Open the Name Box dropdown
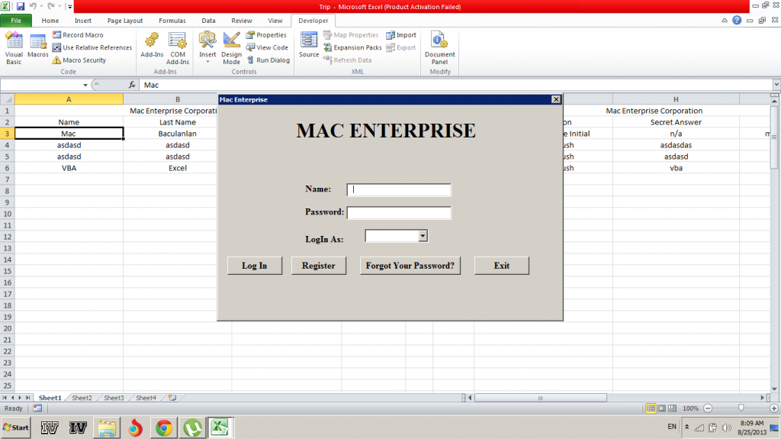Viewport: 781px width, 439px height. pos(85,85)
